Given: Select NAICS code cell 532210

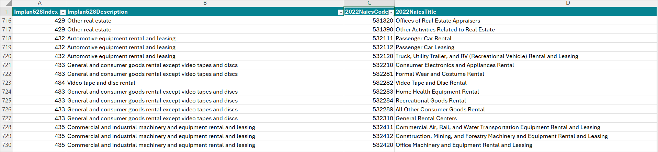Looking at the screenshot, I should tap(369, 65).
